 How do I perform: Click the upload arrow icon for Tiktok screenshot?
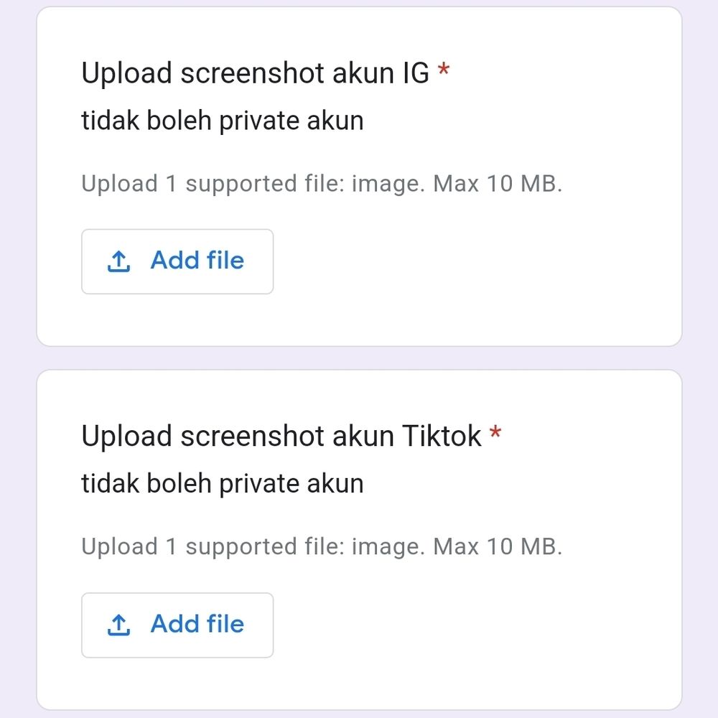(x=118, y=625)
